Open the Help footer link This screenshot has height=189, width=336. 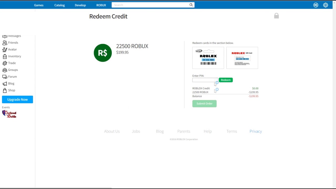point(208,131)
